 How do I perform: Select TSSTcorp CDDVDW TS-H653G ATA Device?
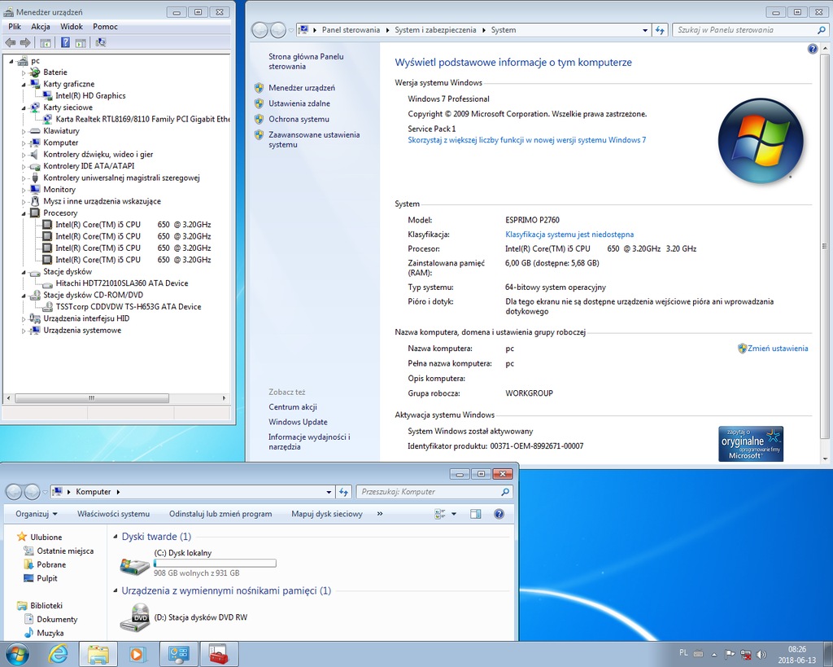(x=129, y=306)
